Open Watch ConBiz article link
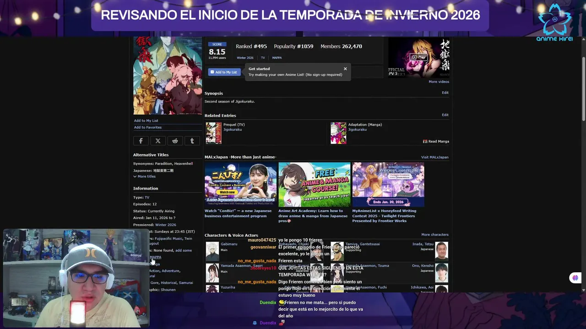 click(238, 213)
